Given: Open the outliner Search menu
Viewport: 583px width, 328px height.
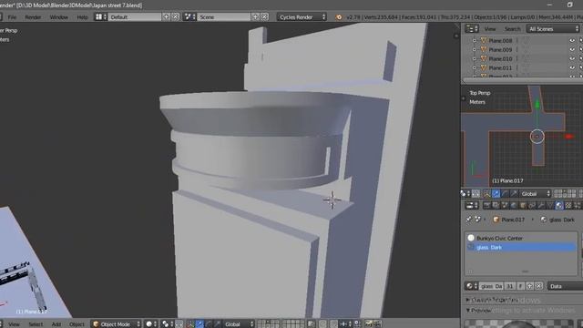Looking at the screenshot, I should pos(512,28).
